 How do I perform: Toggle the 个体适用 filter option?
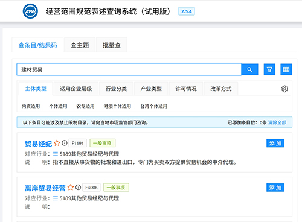click(x=58, y=106)
